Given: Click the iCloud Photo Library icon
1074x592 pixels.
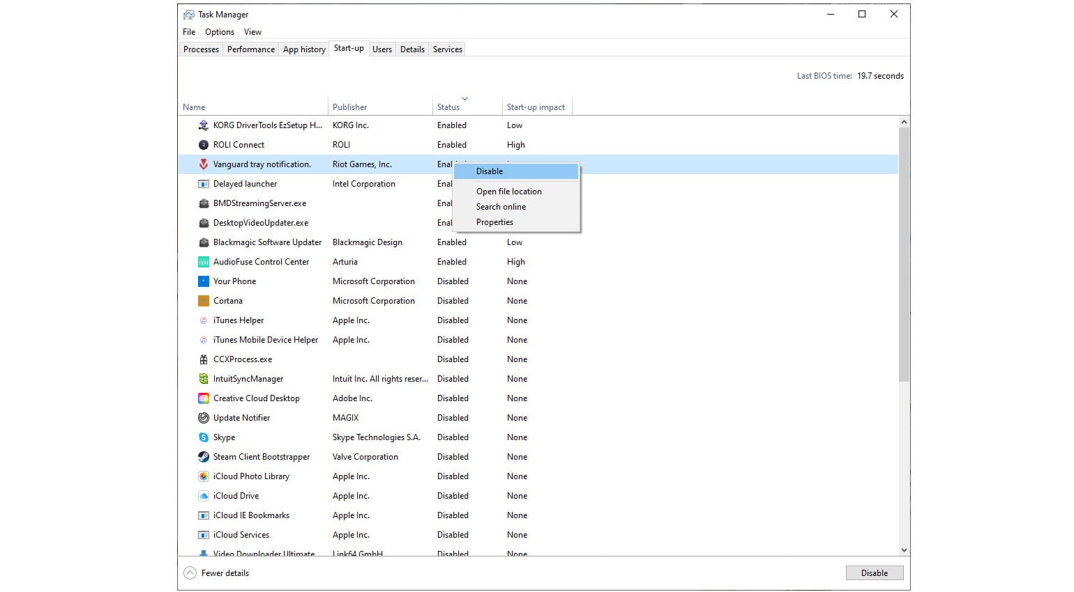Looking at the screenshot, I should point(204,476).
